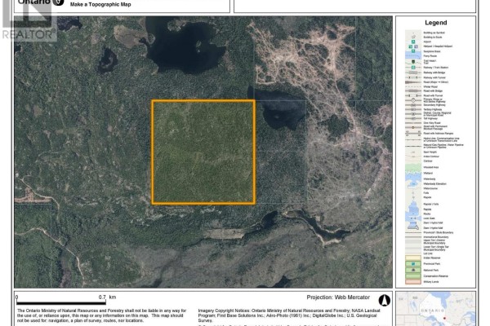The width and height of the screenshot is (490, 326).
Task: Click the Road with Tunnel legend symbol
Action: tap(413, 95)
